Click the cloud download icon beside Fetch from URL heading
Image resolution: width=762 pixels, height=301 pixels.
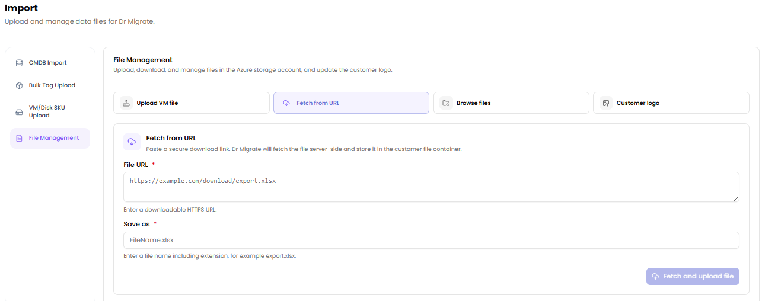pyautogui.click(x=132, y=142)
